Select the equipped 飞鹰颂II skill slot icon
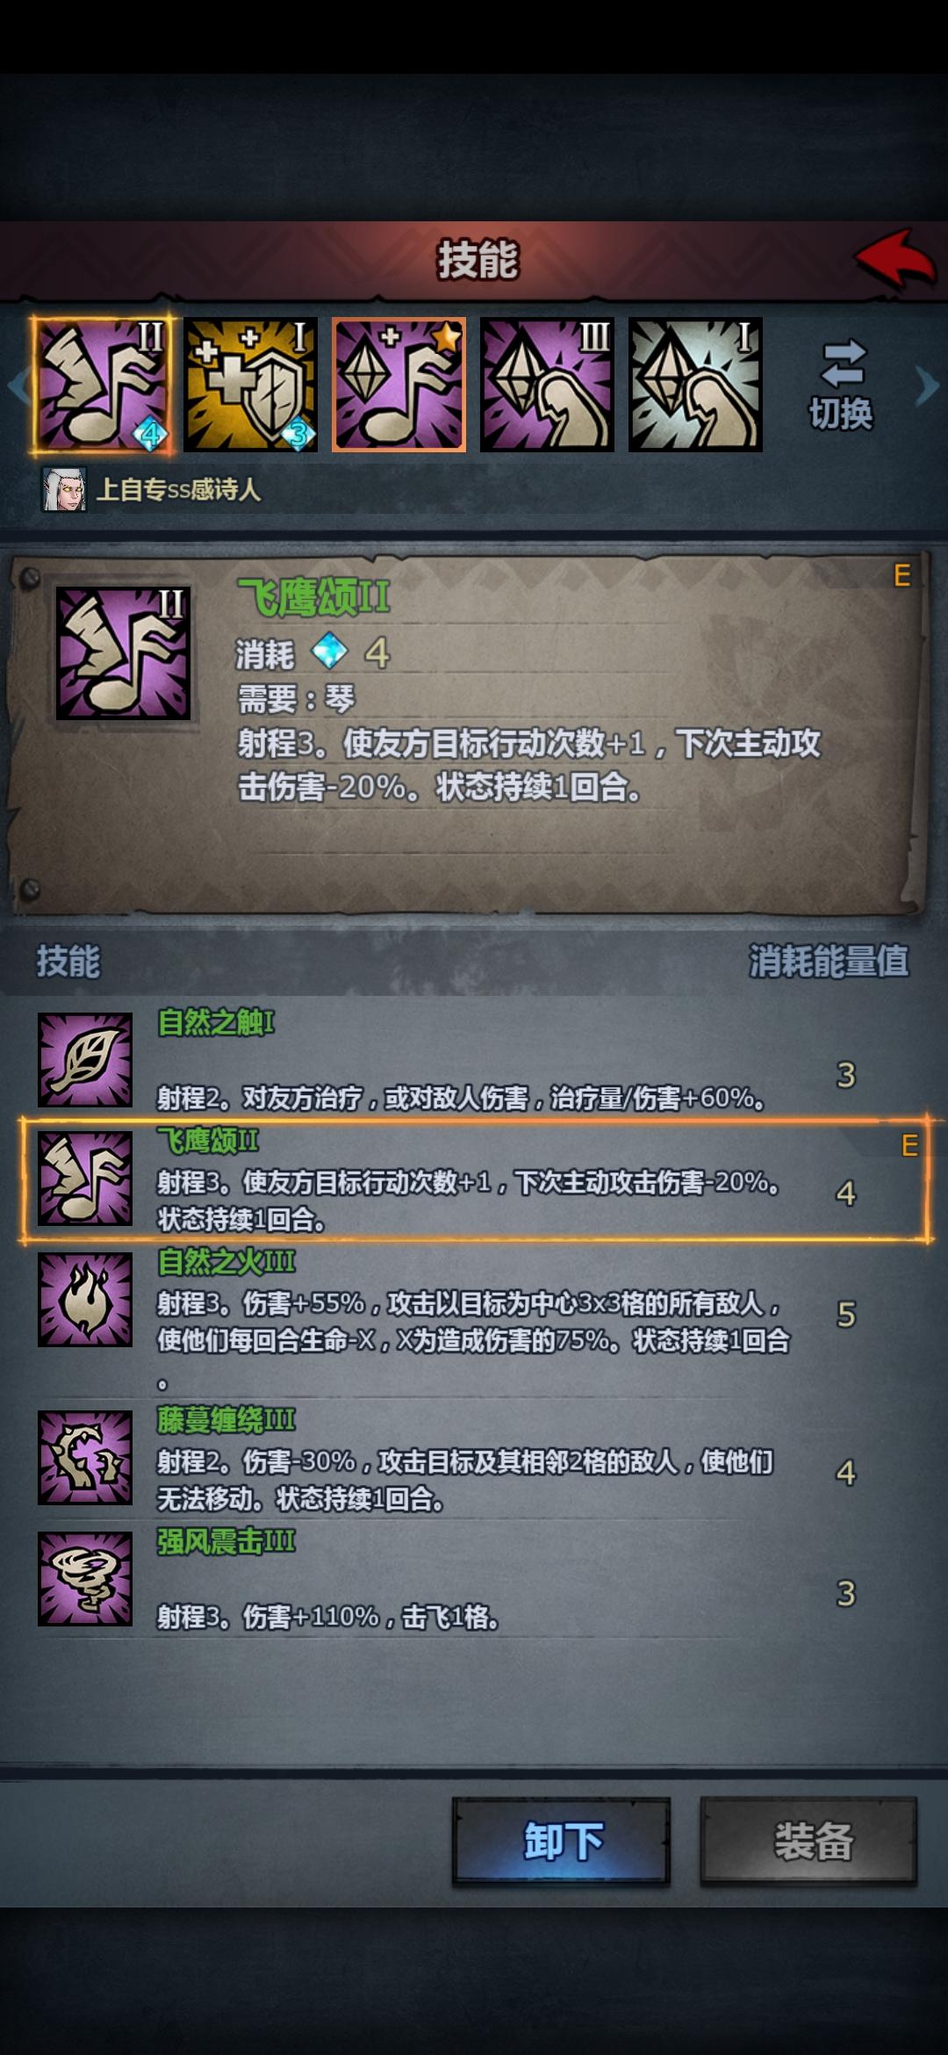The image size is (948, 2055). click(102, 386)
